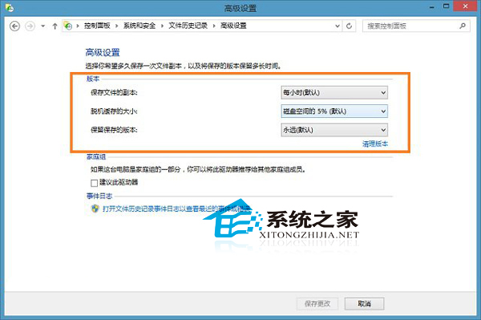Click the 保存文件的副本 label
The width and height of the screenshot is (481, 320).
pos(114,92)
